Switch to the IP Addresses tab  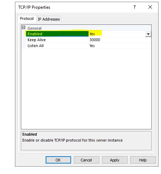(x=49, y=19)
